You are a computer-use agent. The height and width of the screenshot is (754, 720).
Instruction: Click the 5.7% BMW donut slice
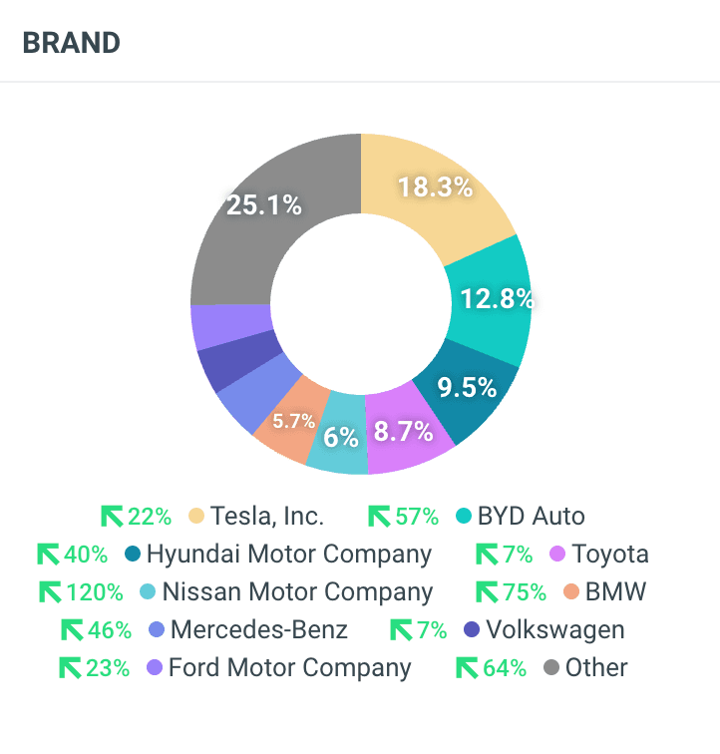[x=290, y=426]
